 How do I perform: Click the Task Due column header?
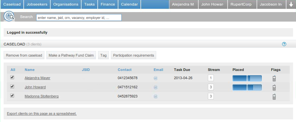[182, 70]
